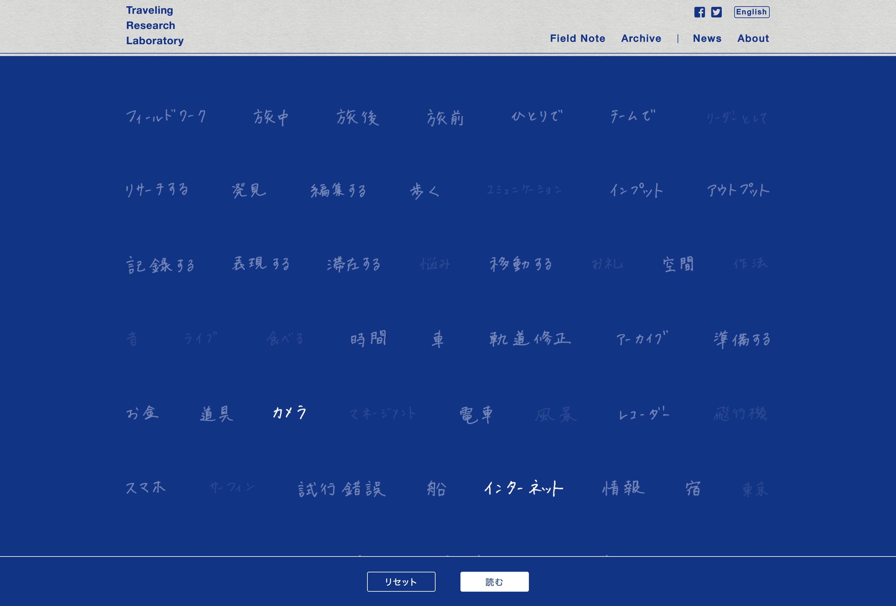
Task: Select the 軌道修正 keyword
Action: tap(530, 339)
